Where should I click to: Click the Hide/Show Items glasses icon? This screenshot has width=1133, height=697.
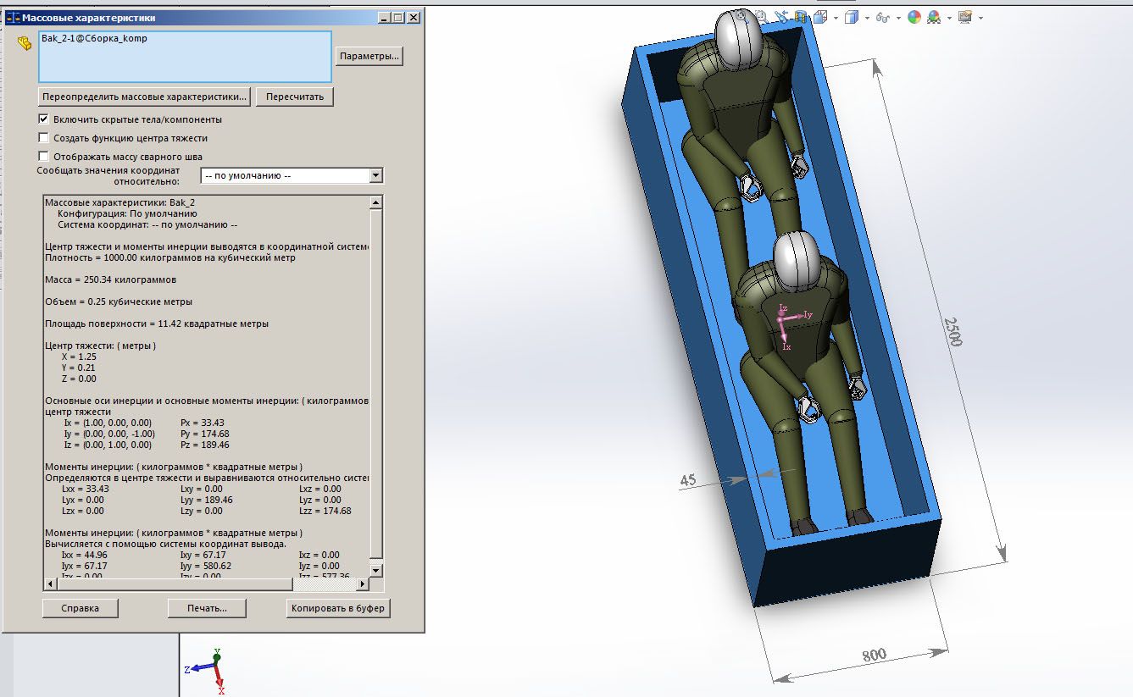click(882, 16)
